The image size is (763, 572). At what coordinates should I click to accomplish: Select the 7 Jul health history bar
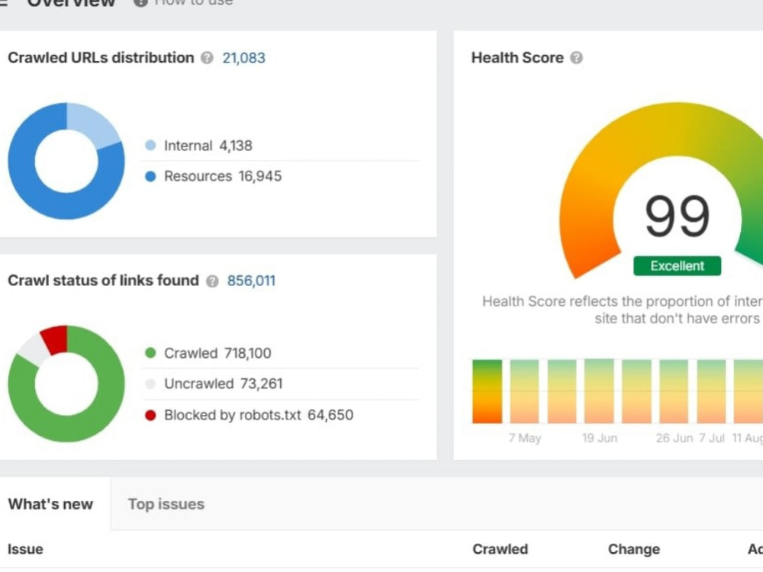click(x=711, y=391)
